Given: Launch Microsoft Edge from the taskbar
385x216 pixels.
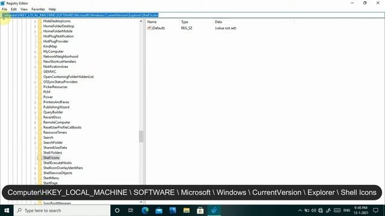Looking at the screenshot, I should [x=145, y=211].
